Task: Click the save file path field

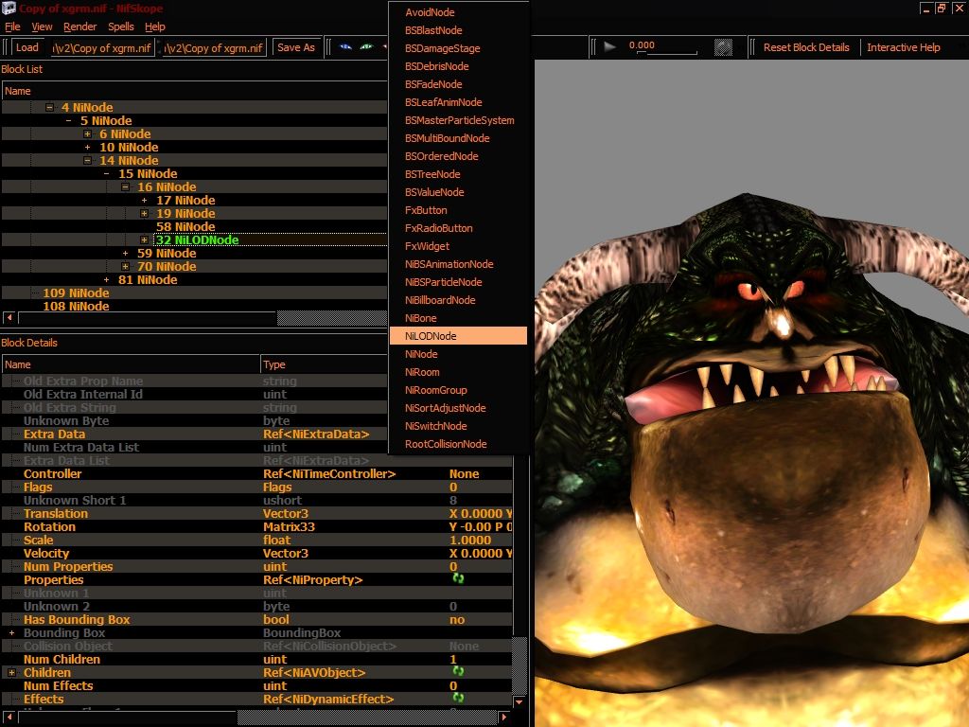Action: (x=215, y=47)
